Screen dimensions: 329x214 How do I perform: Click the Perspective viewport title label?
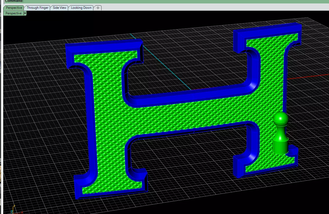(14, 13)
